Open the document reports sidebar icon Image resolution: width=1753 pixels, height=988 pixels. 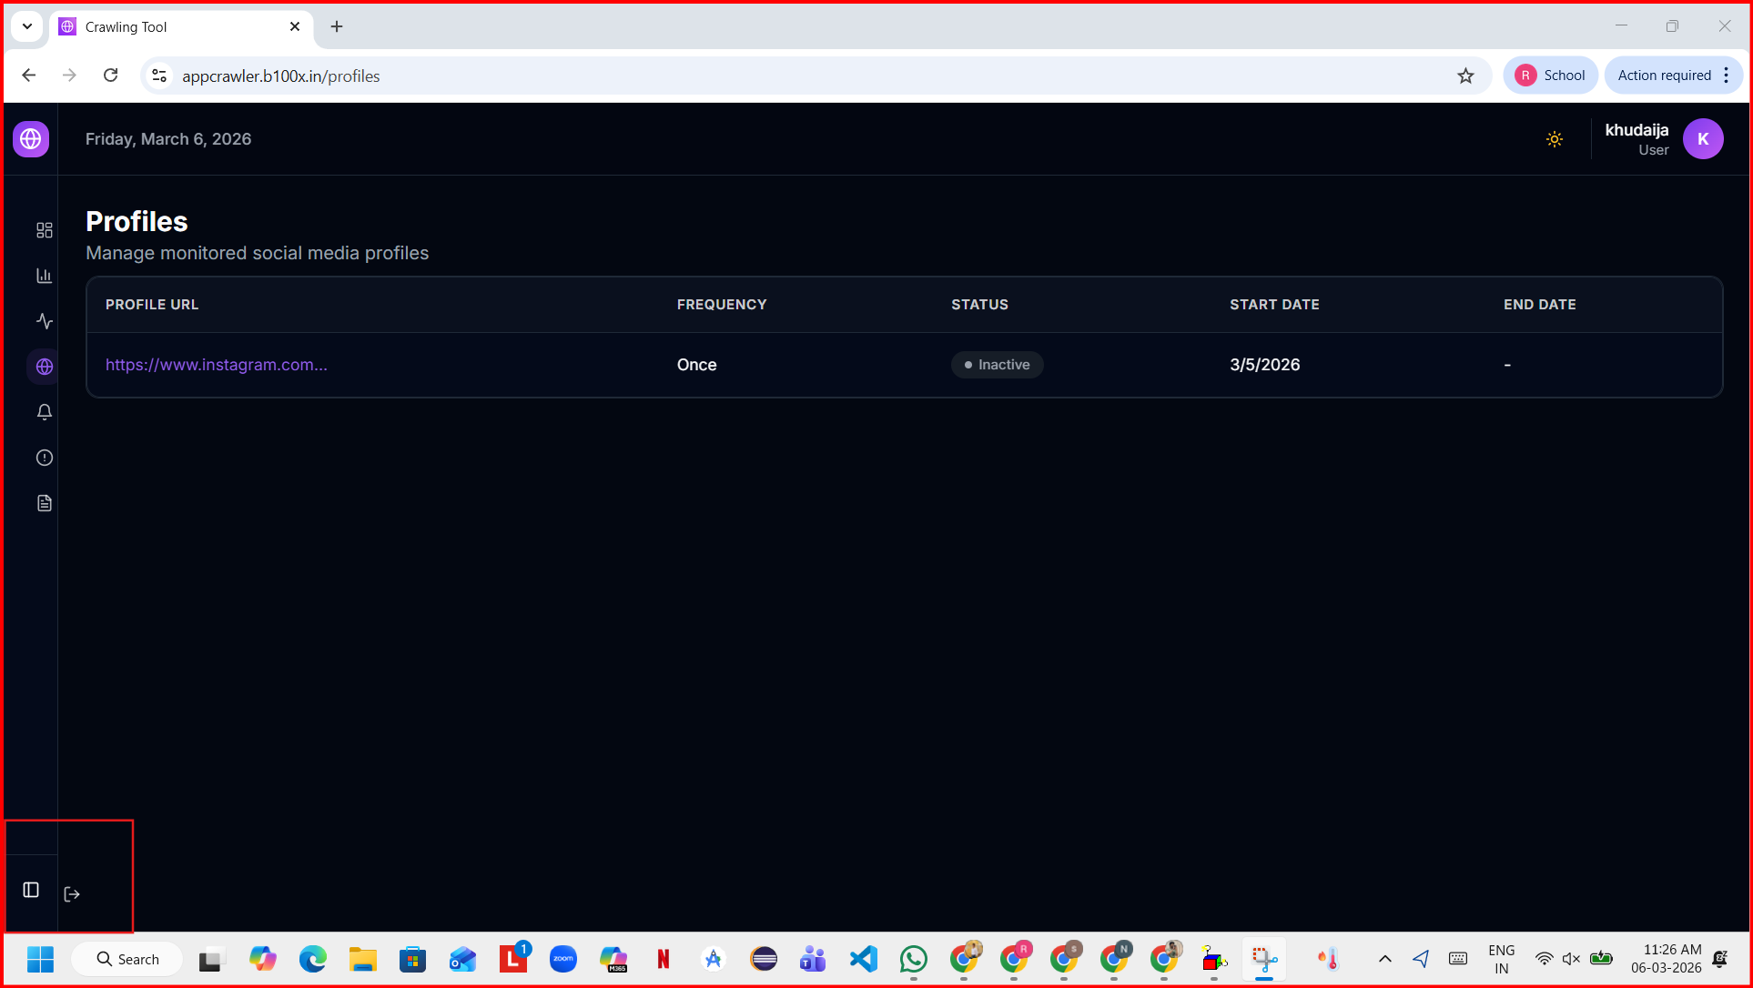tap(44, 503)
